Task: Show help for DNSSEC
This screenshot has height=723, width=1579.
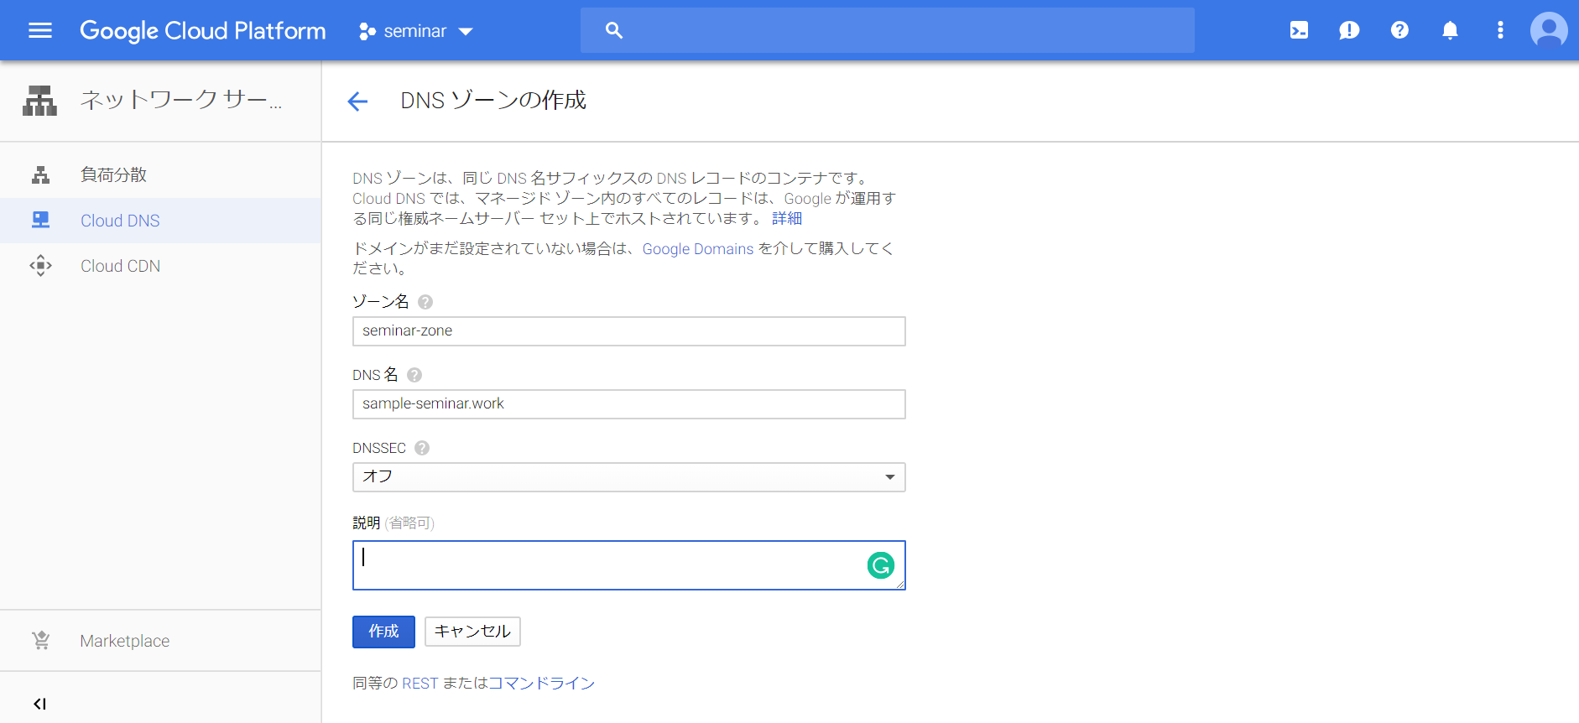Action: (x=422, y=448)
